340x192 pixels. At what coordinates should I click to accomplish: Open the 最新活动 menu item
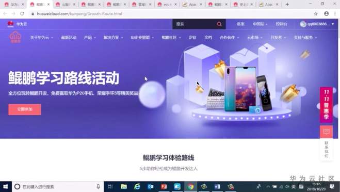click(69, 38)
